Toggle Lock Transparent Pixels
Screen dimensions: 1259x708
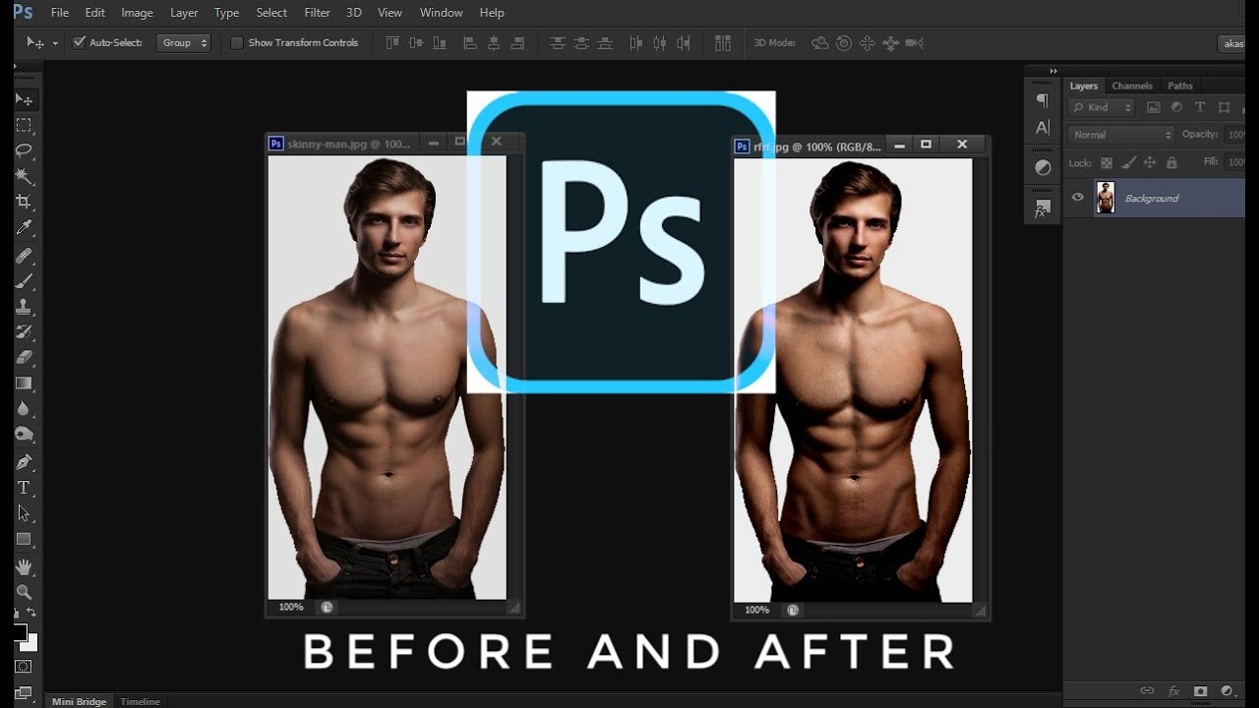1107,162
